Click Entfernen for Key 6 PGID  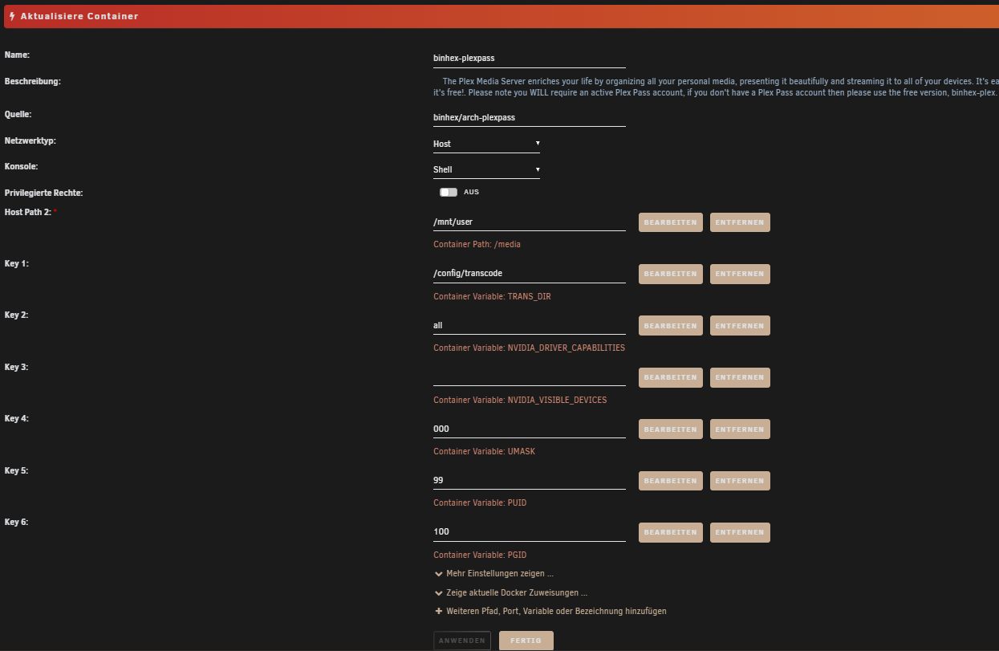[x=740, y=532]
